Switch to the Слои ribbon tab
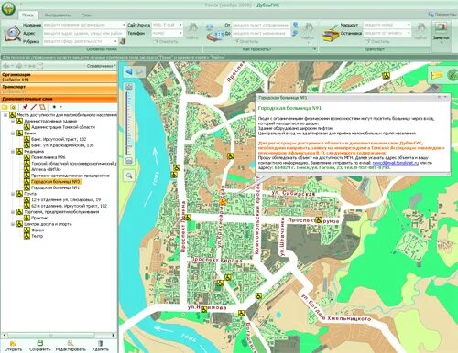Image resolution: width=458 pixels, height=353 pixels. [86, 15]
